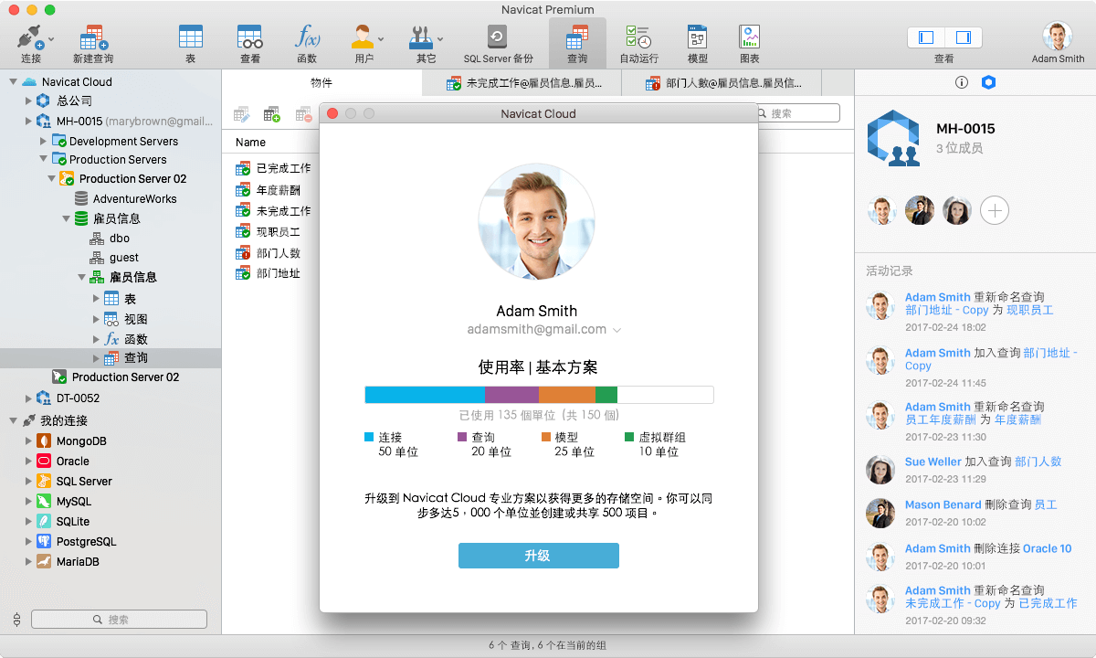1096x658 pixels.
Task: Click Oracle 10 link in activity log
Action: pyautogui.click(x=1047, y=549)
